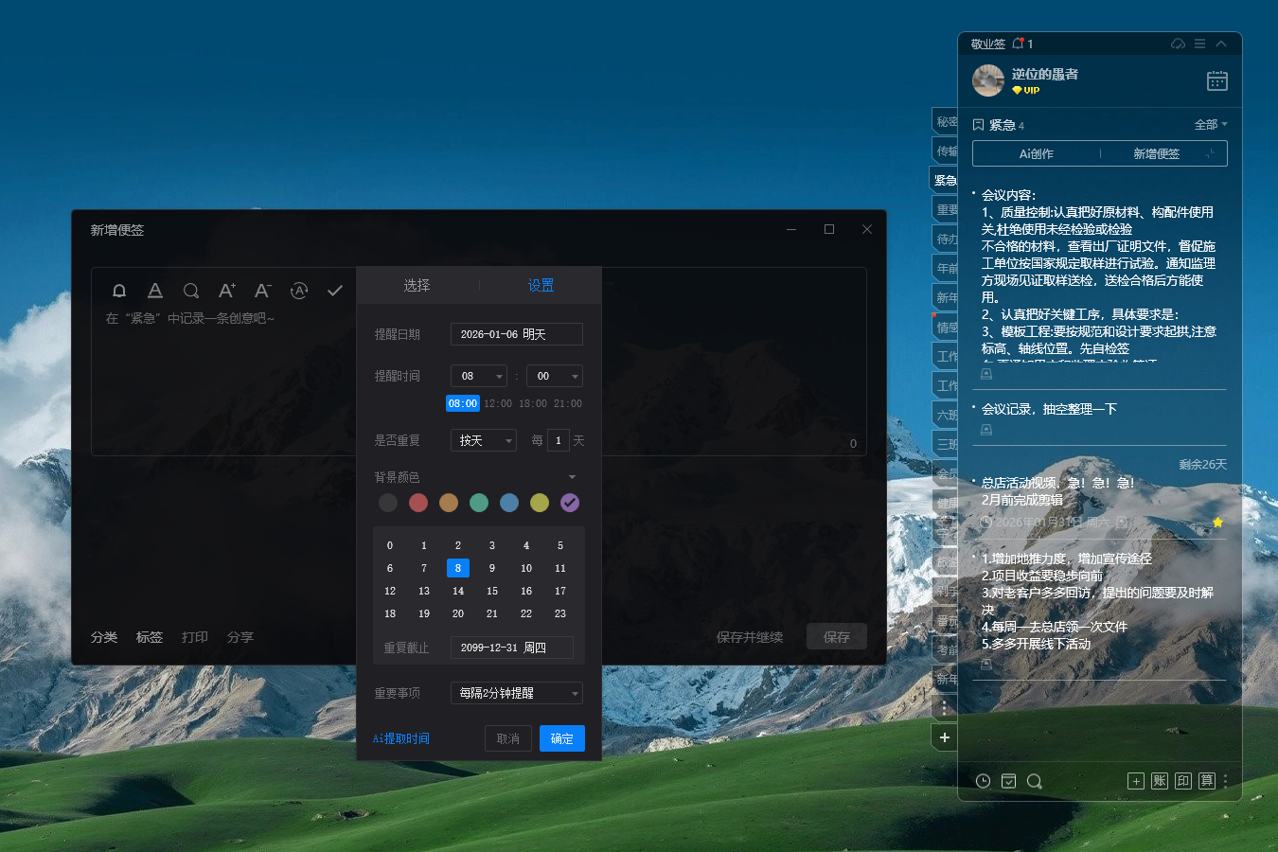Screen dimensions: 1278x852
Task: Open the 印 print icon
Action: [x=1183, y=780]
